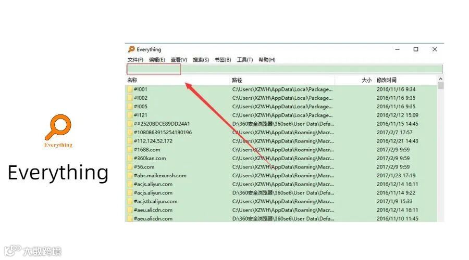469x260 pixels.
Task: Click the date 2017/1/23 17:19
Action: click(x=396, y=176)
